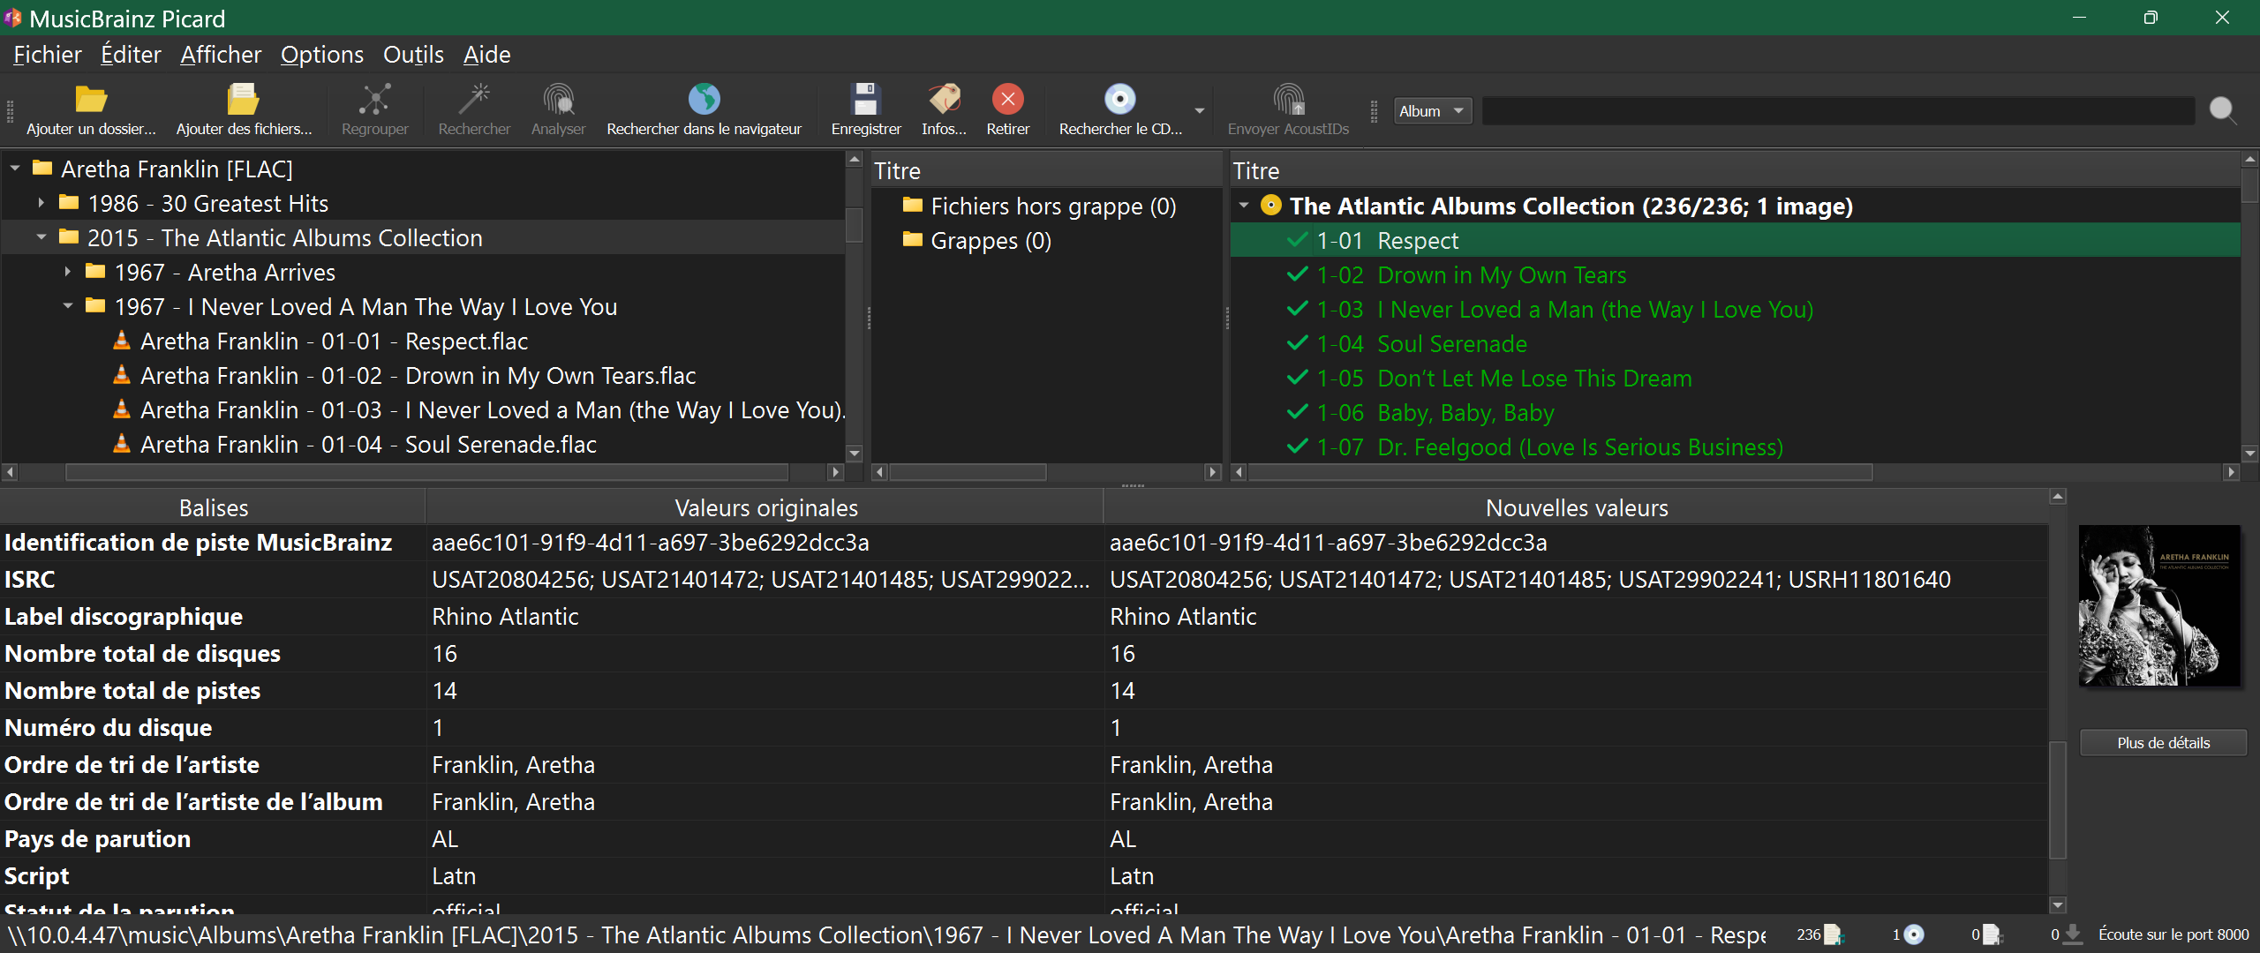Click the Plus de détails button
2260x953 pixels.
point(2162,743)
